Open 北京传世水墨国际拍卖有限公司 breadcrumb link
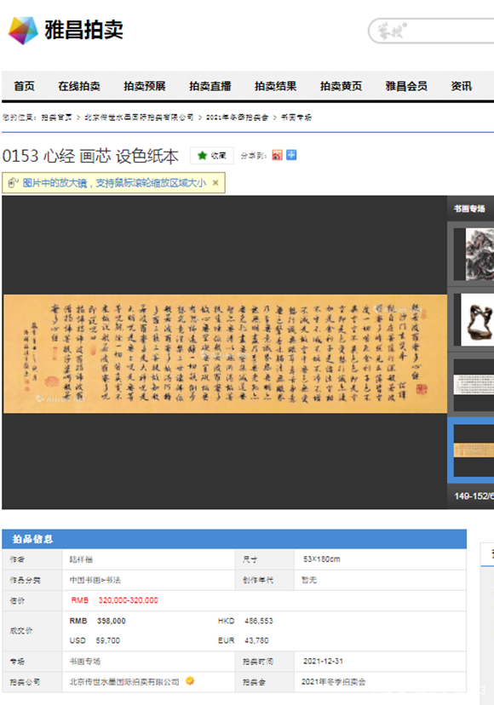This screenshot has width=494, height=705. coord(139,117)
